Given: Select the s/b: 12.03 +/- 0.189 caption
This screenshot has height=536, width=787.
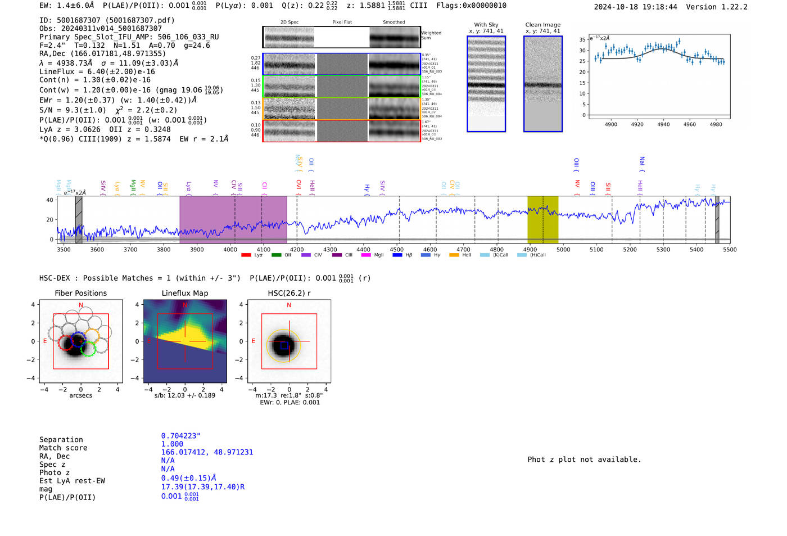Looking at the screenshot, I should [x=185, y=395].
